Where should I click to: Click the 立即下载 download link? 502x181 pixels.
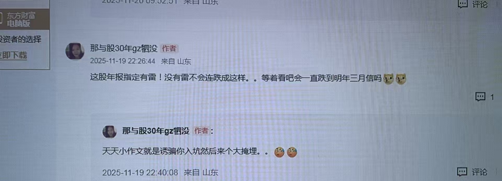13,55
